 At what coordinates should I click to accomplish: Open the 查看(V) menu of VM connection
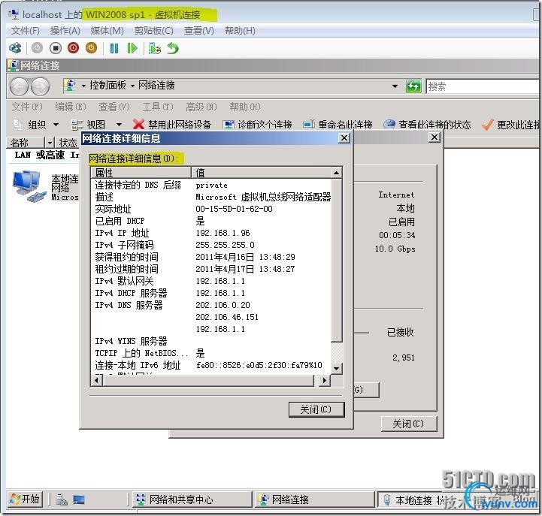click(198, 31)
